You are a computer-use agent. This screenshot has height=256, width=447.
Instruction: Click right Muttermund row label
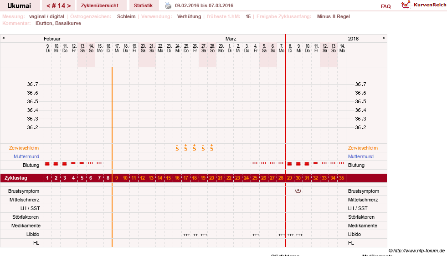[360, 156]
